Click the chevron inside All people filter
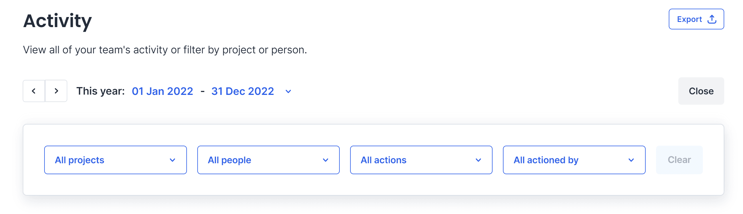Image resolution: width=743 pixels, height=214 pixels. point(326,160)
